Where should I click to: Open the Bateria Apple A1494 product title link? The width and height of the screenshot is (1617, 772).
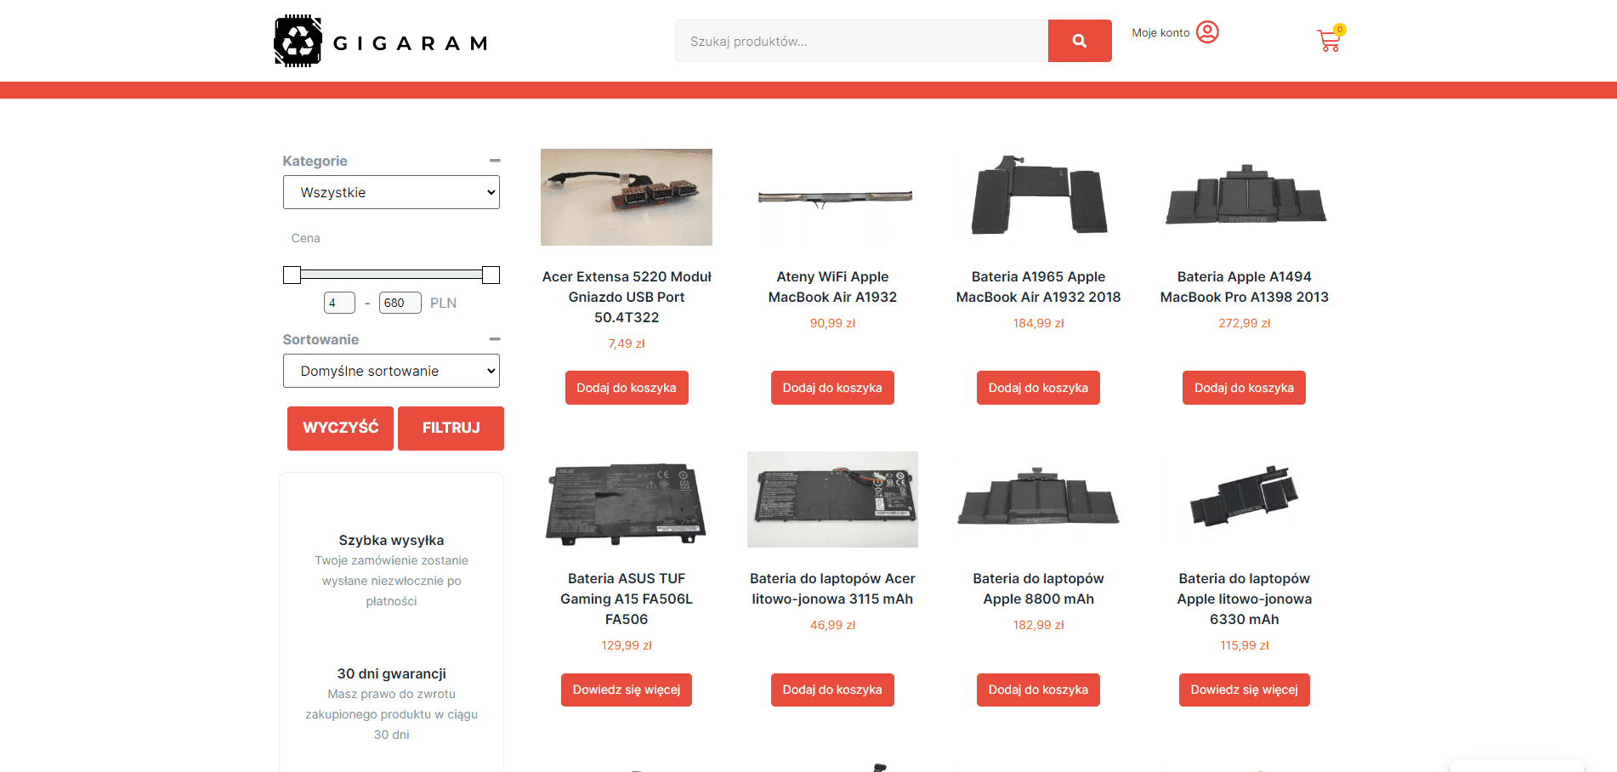pos(1244,287)
